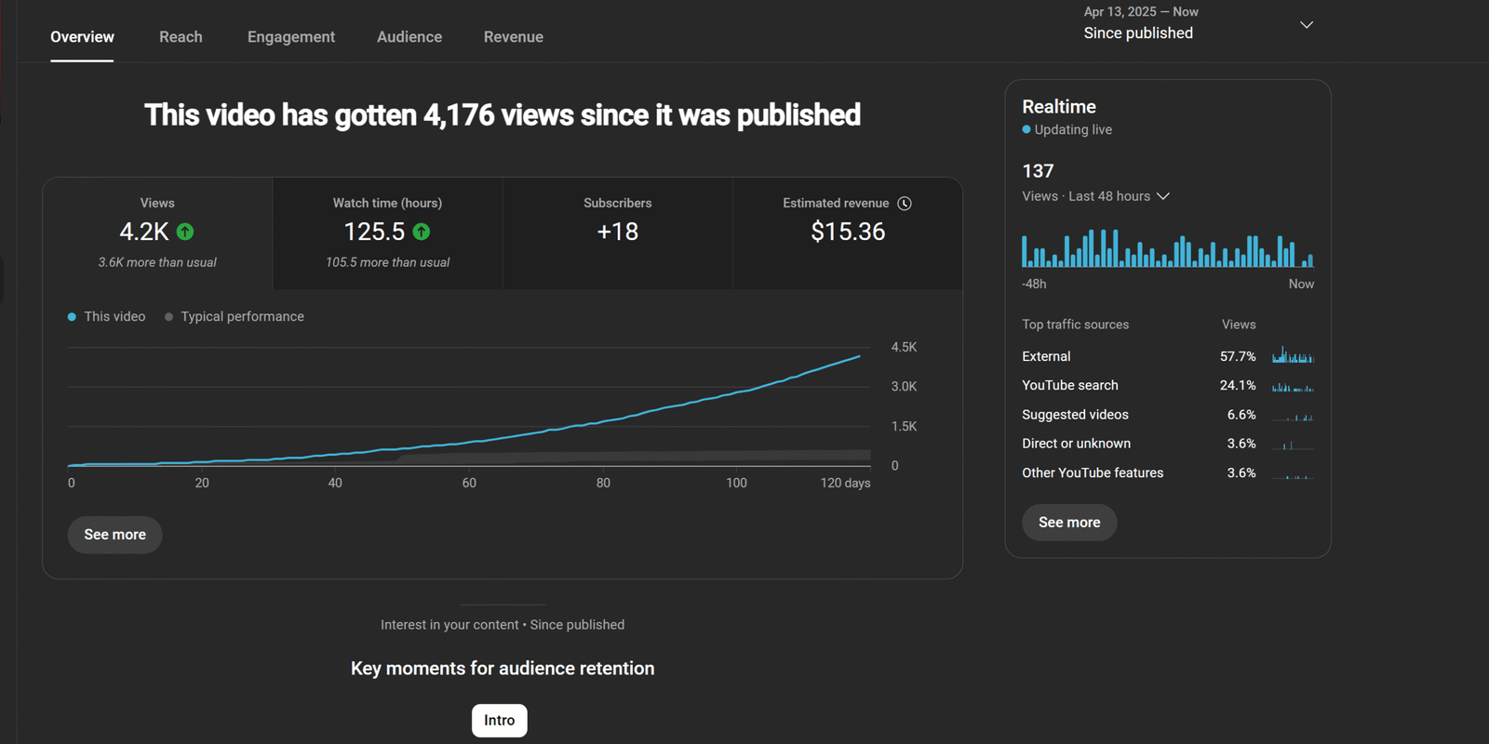Click See more under the views chart

point(115,535)
